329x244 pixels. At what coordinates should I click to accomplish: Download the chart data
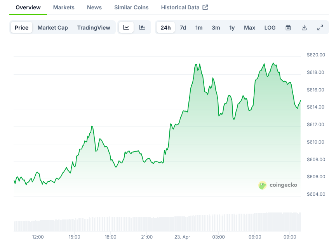point(304,28)
